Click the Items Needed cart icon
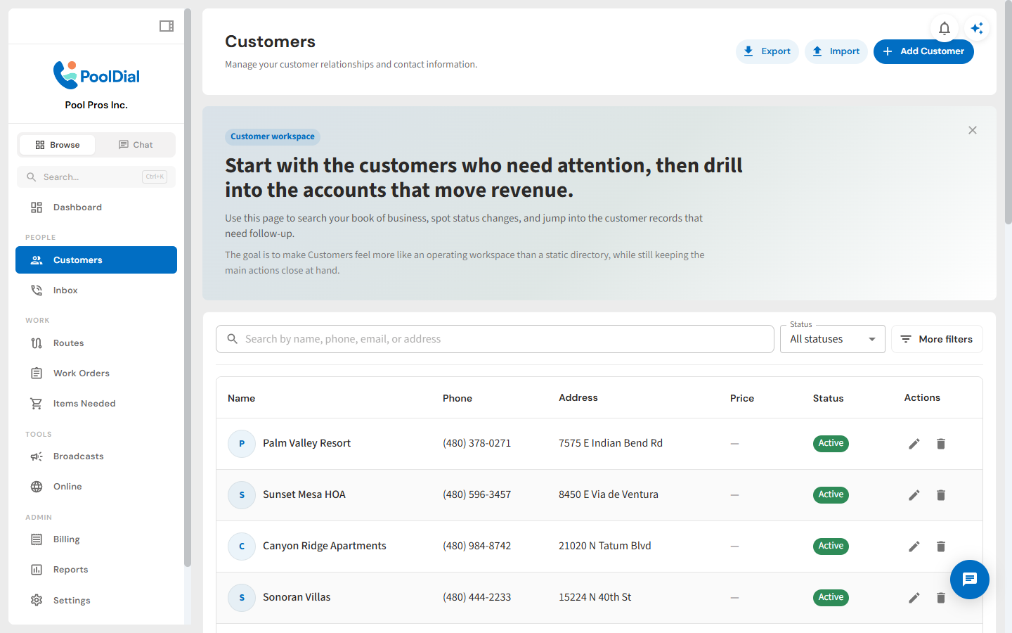Image resolution: width=1012 pixels, height=633 pixels. [x=37, y=404]
